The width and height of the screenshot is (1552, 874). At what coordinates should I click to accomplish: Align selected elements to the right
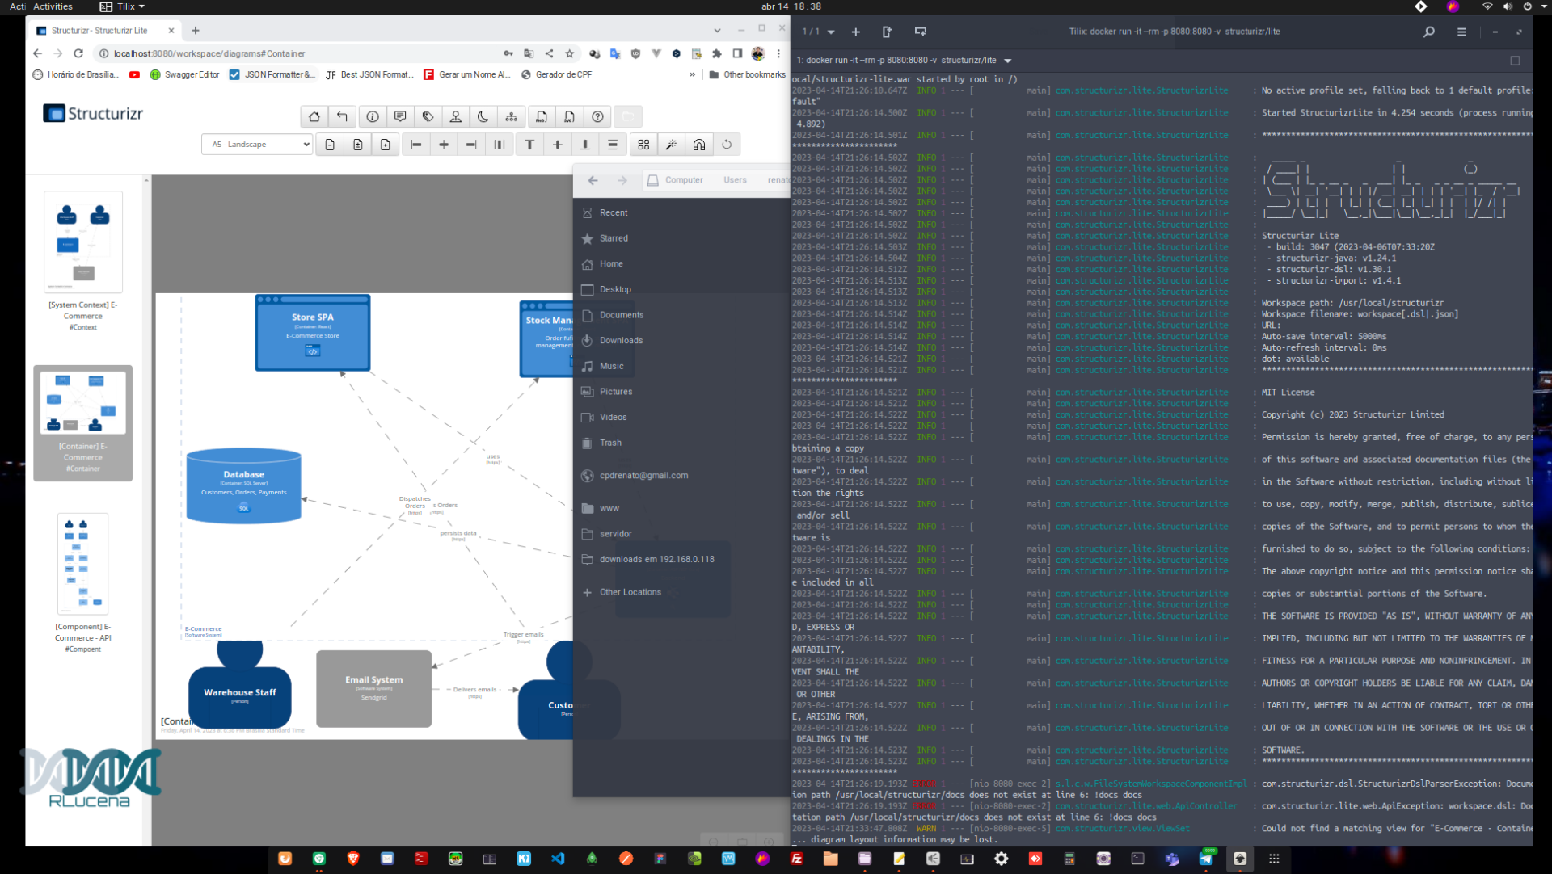tap(471, 145)
